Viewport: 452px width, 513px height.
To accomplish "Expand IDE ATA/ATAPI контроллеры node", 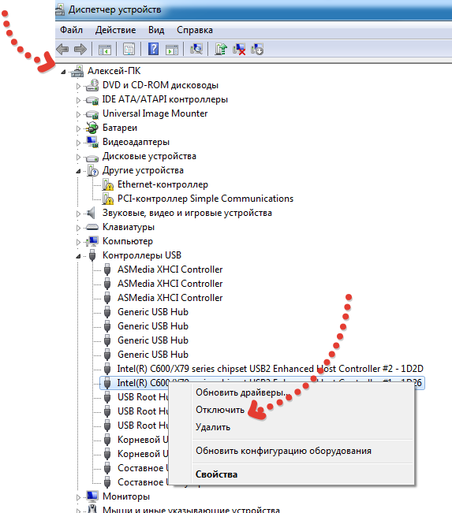I will click(78, 100).
